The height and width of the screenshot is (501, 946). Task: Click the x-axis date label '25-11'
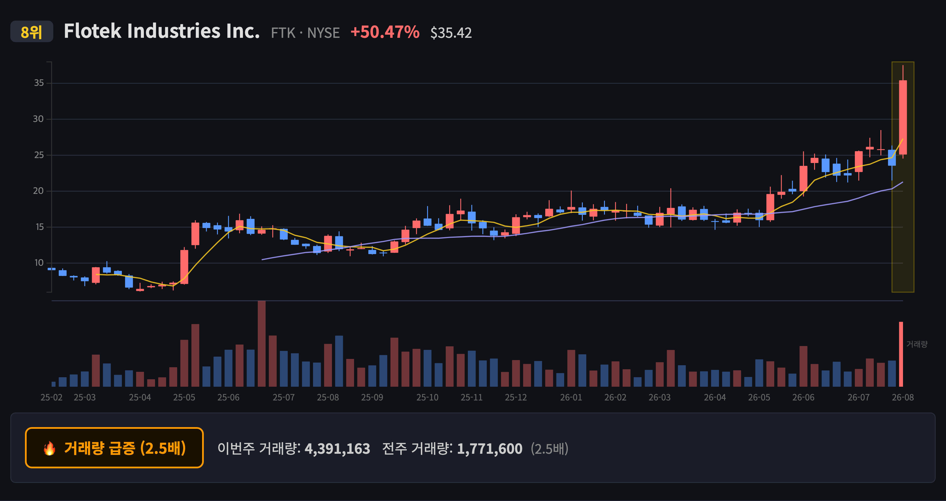472,398
